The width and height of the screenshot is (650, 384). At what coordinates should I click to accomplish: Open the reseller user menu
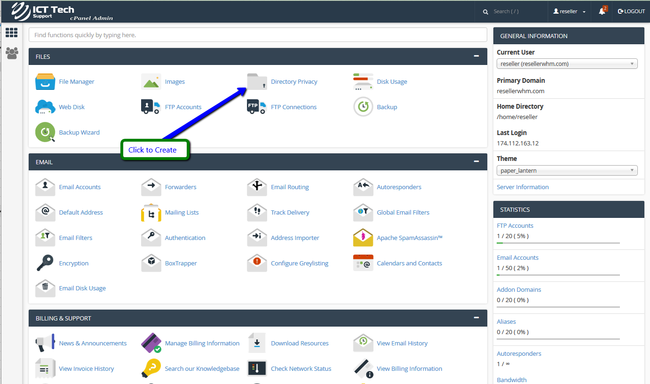click(x=569, y=11)
